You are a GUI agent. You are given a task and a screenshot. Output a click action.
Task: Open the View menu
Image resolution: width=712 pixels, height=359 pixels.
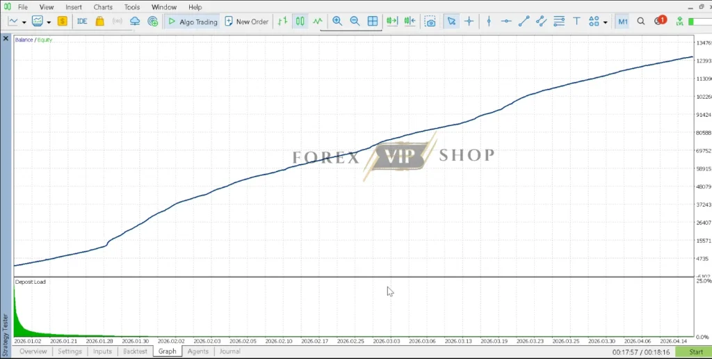(x=47, y=7)
